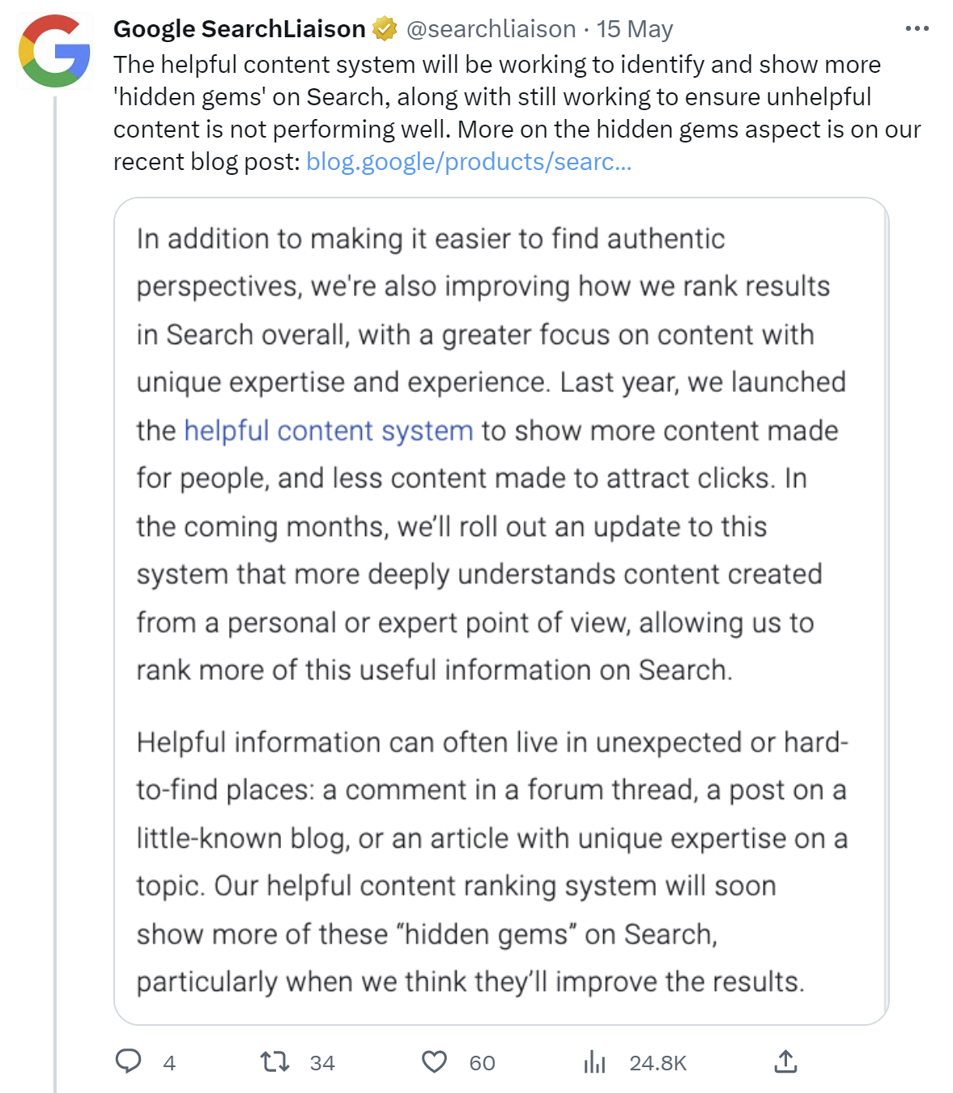Click the like count of 60

482,1063
